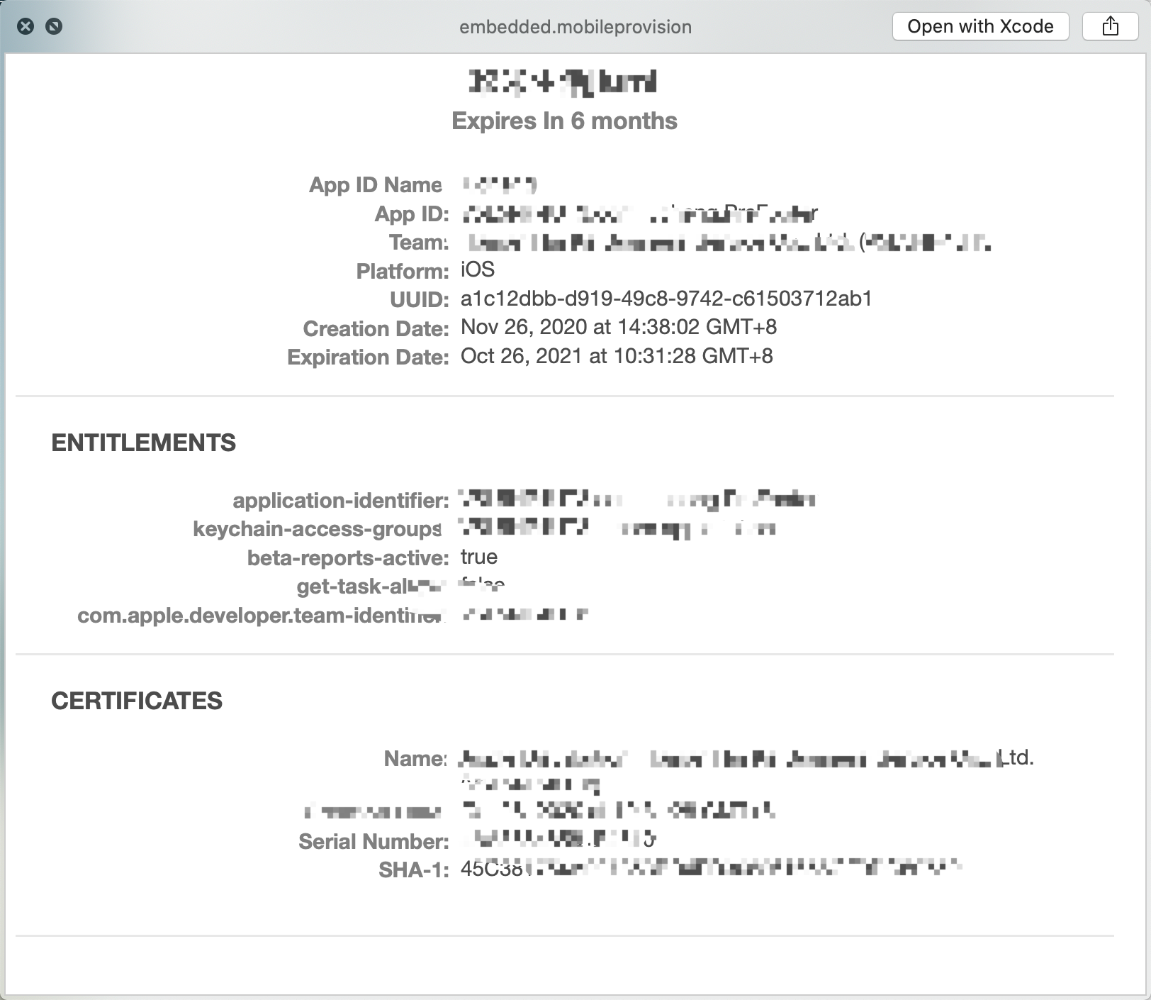Click the CERTIFICATES section header
Screen dimensions: 1151x1000
136,701
